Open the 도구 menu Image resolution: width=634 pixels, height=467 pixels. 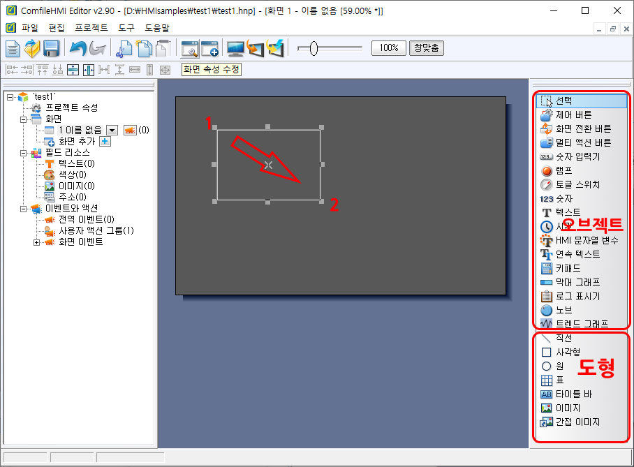pos(126,28)
